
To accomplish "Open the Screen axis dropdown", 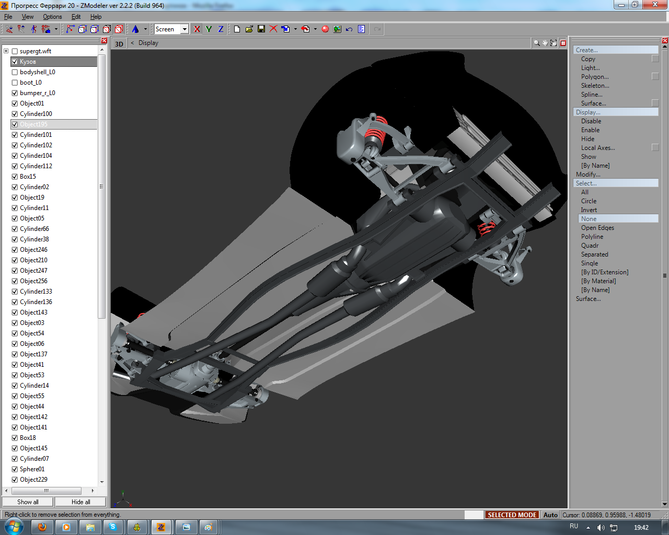I will tap(184, 29).
